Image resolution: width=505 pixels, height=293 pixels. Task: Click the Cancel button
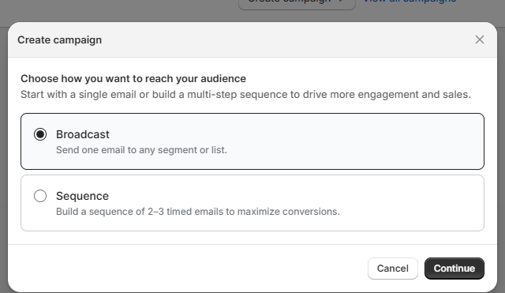393,269
